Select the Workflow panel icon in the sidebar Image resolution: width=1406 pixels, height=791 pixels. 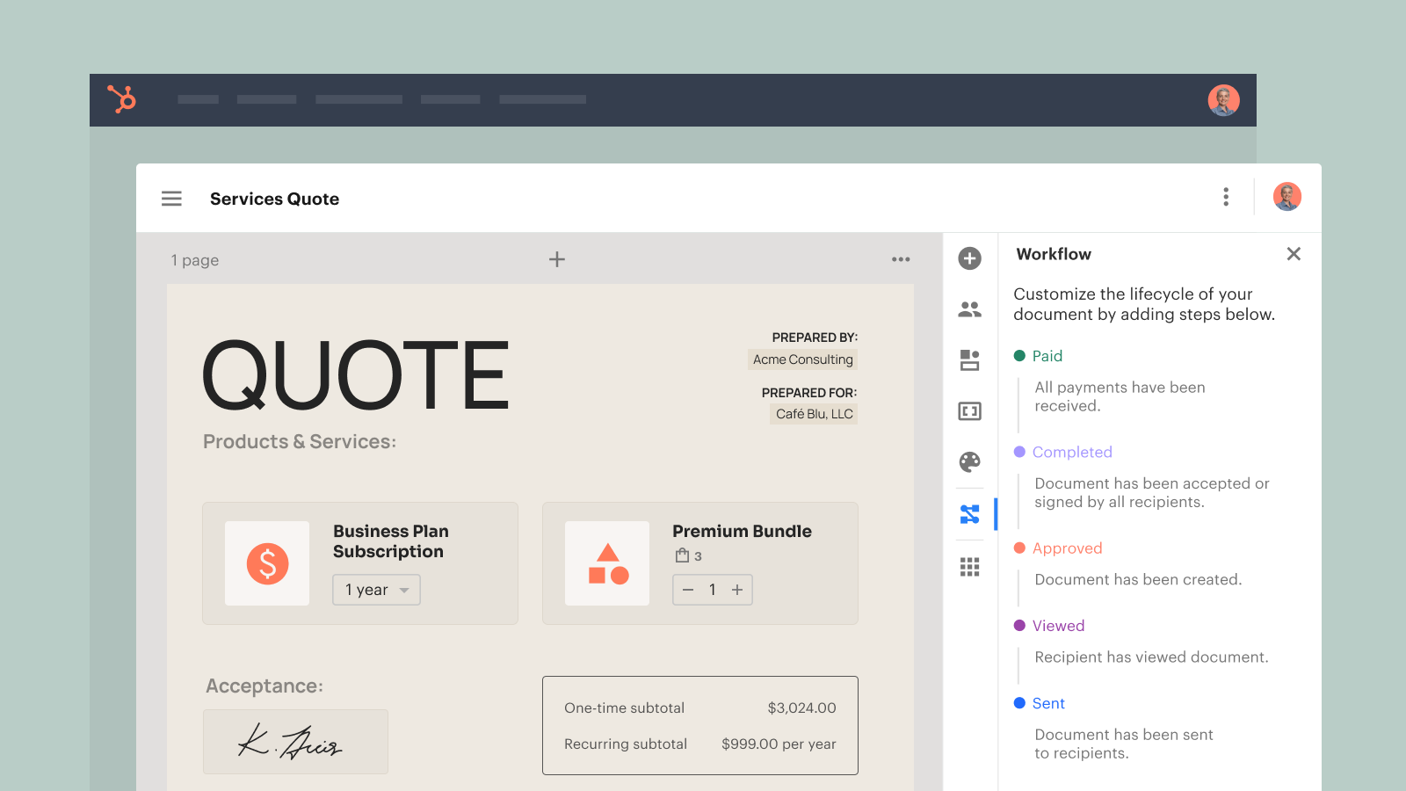[969, 514]
